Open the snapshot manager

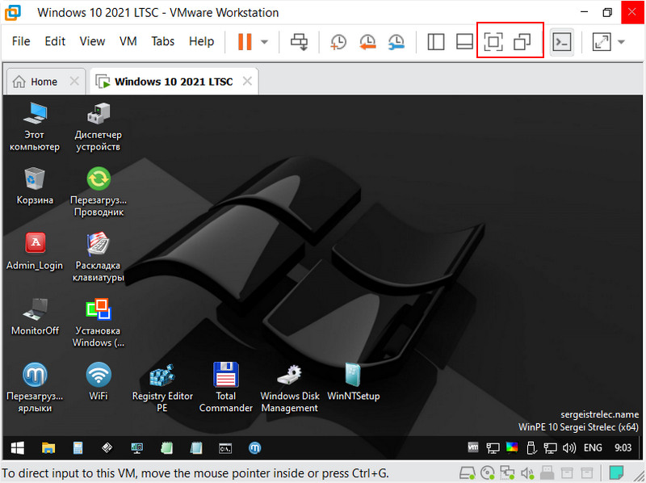coord(396,42)
